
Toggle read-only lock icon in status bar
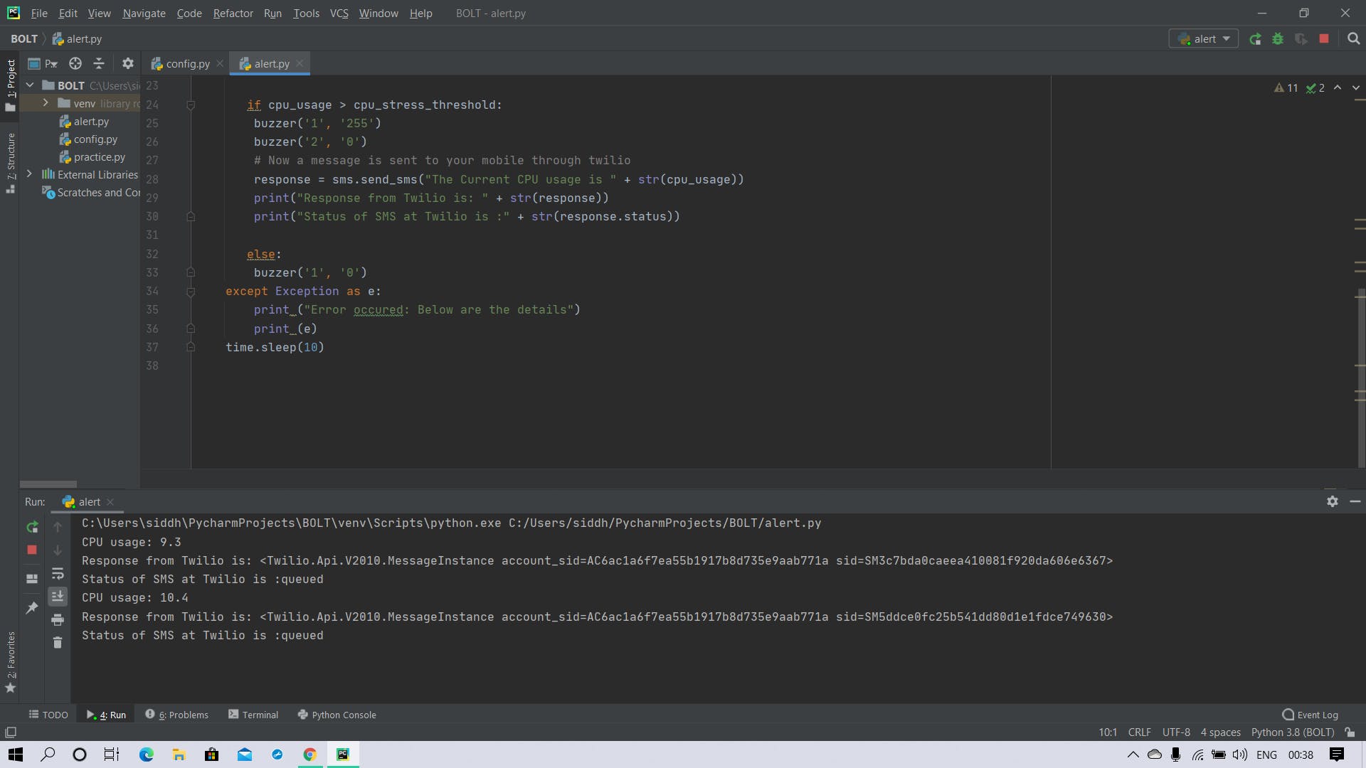1350,732
